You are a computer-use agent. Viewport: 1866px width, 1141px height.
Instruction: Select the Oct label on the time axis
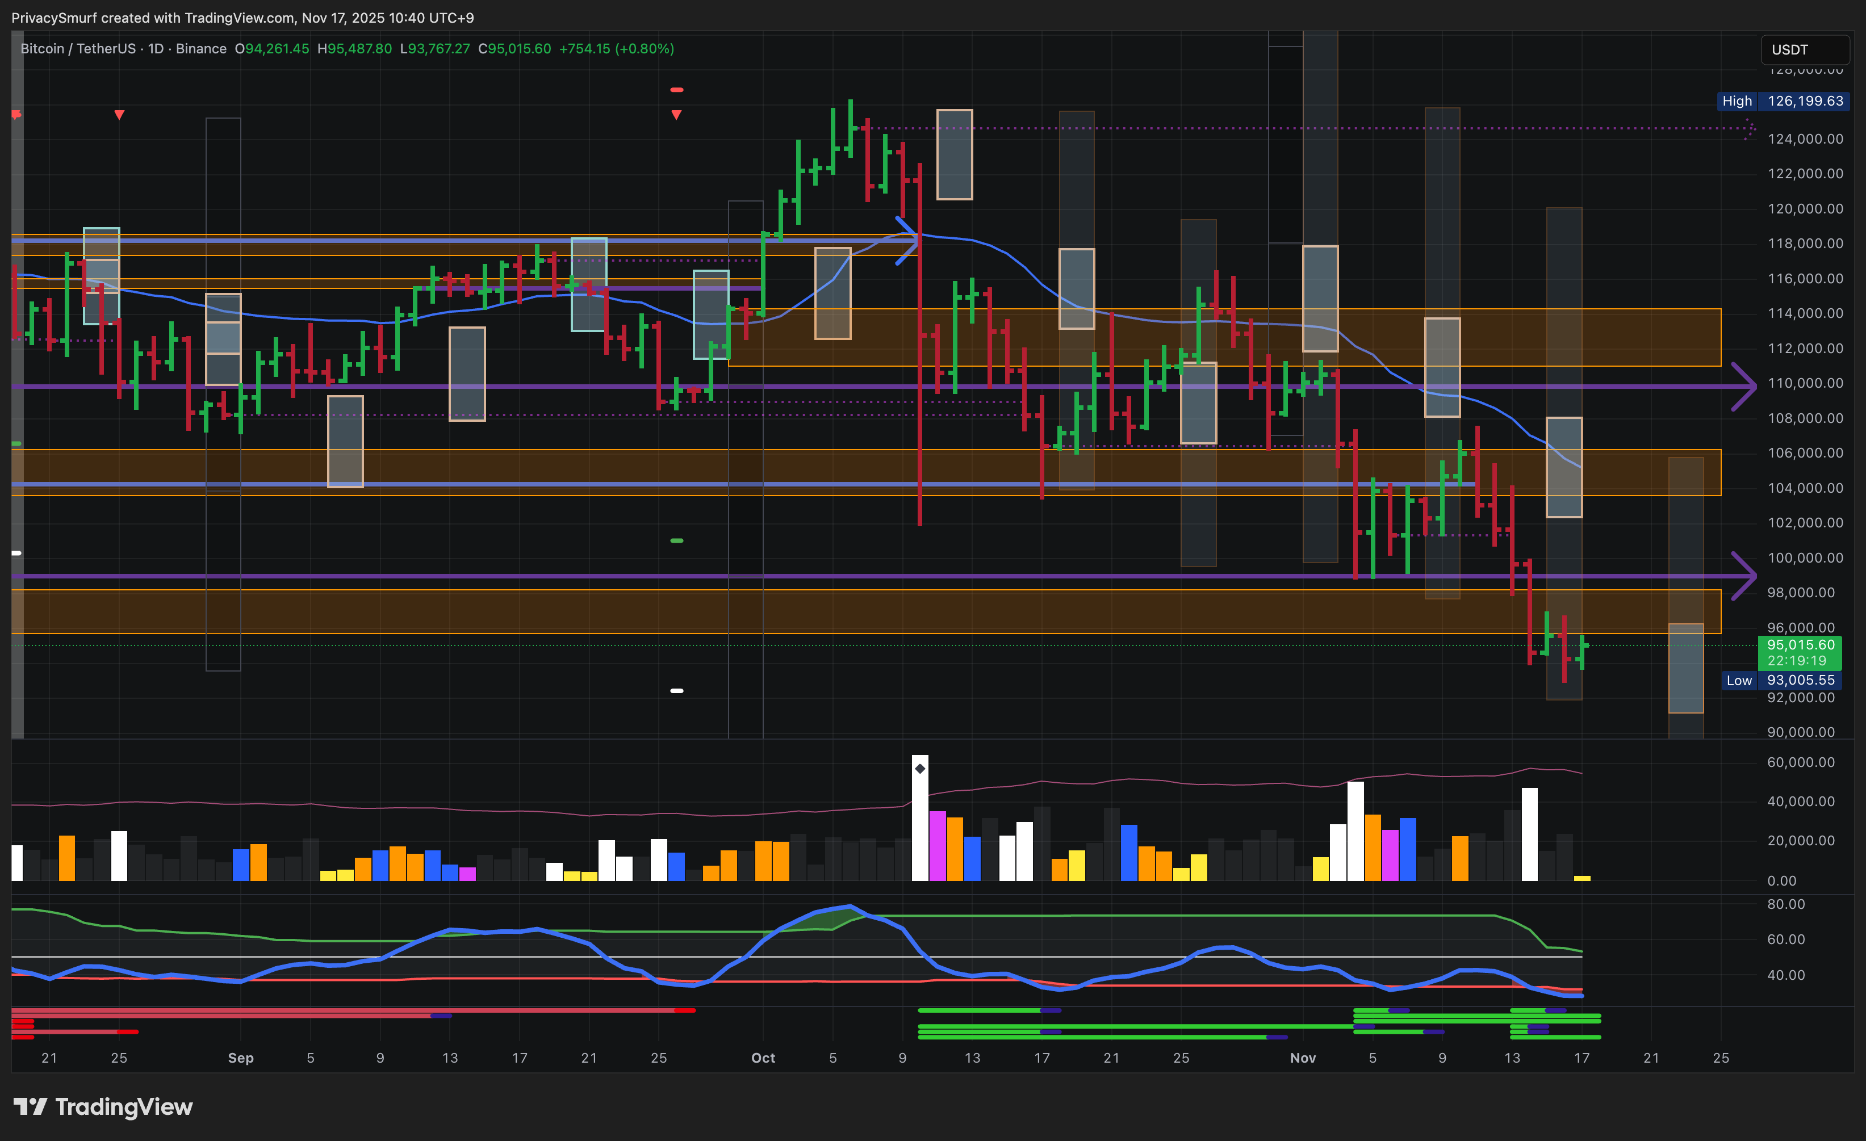pyautogui.click(x=763, y=1058)
